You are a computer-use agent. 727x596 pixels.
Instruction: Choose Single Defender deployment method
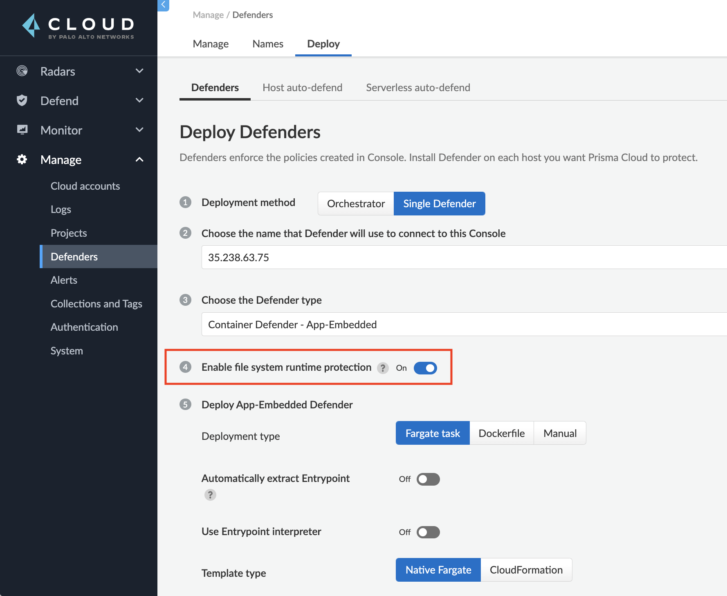click(440, 204)
